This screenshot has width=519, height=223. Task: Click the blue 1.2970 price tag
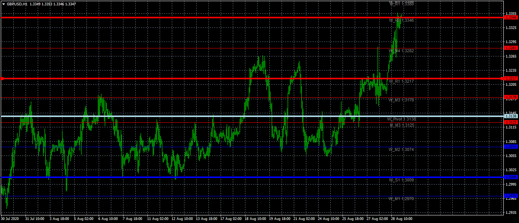pos(511,196)
